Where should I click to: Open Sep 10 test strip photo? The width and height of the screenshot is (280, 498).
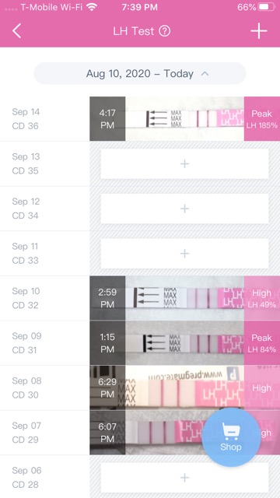[184, 298]
